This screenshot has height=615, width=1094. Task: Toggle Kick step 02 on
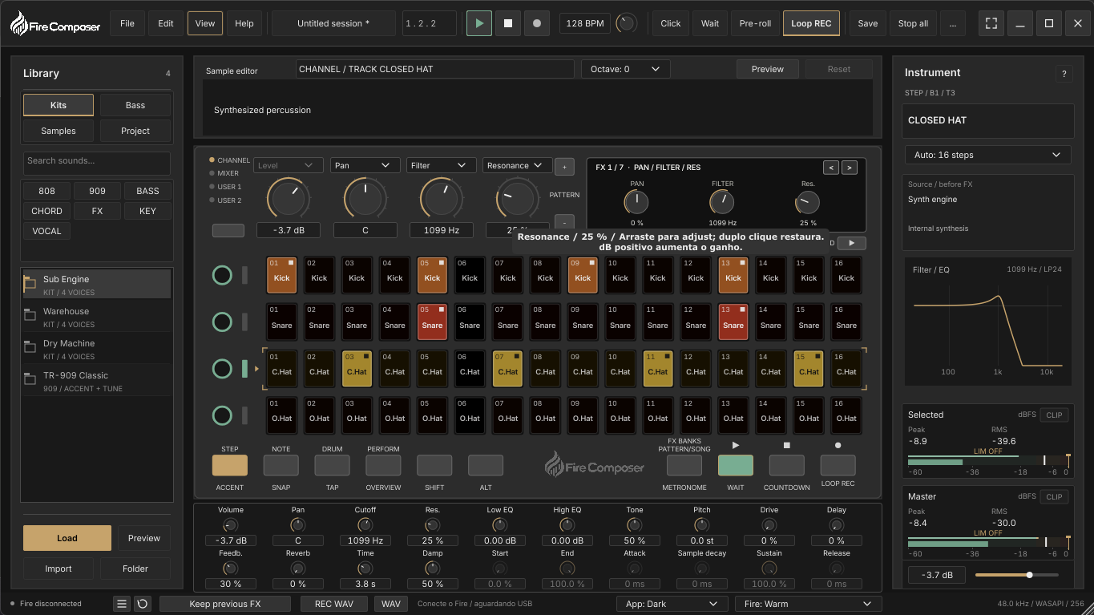(319, 274)
